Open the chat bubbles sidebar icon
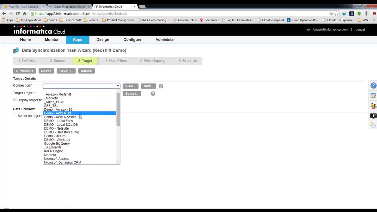Viewport: 377px width, 212px height. pos(373,125)
